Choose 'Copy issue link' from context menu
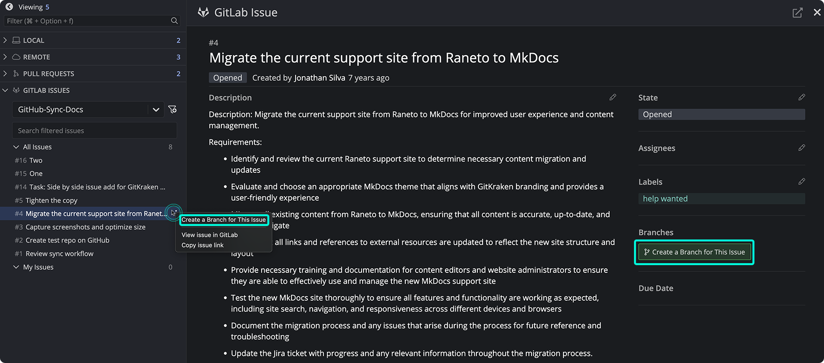824x363 pixels. pyautogui.click(x=202, y=245)
